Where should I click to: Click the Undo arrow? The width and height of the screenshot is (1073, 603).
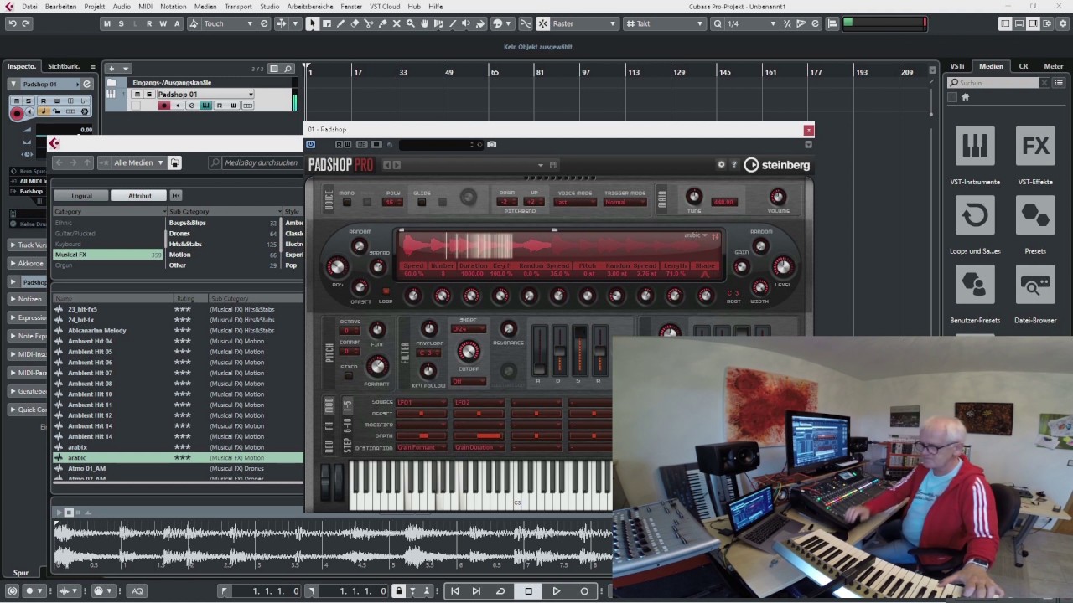pos(12,23)
